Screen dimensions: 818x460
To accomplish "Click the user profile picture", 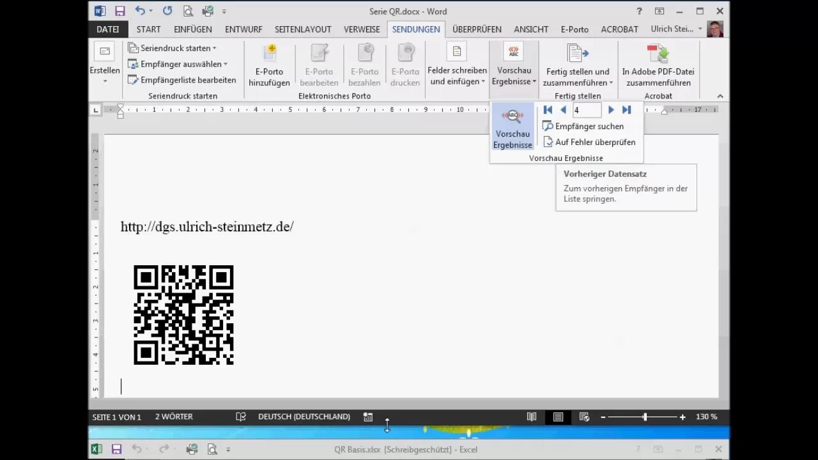I will [x=715, y=29].
